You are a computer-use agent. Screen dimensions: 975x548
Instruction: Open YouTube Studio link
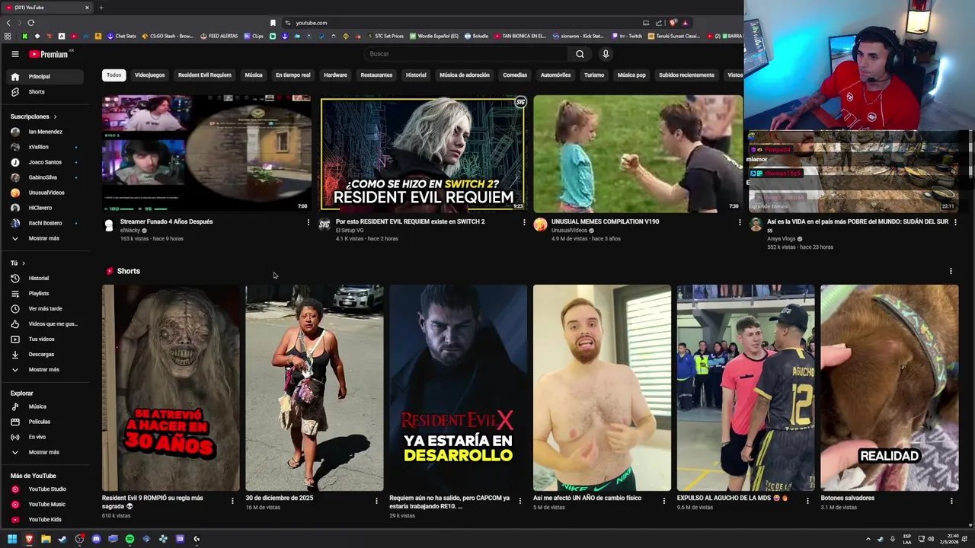pyautogui.click(x=45, y=489)
